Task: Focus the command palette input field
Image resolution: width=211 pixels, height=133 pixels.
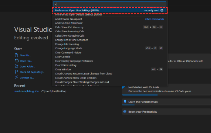Action: 110,4
